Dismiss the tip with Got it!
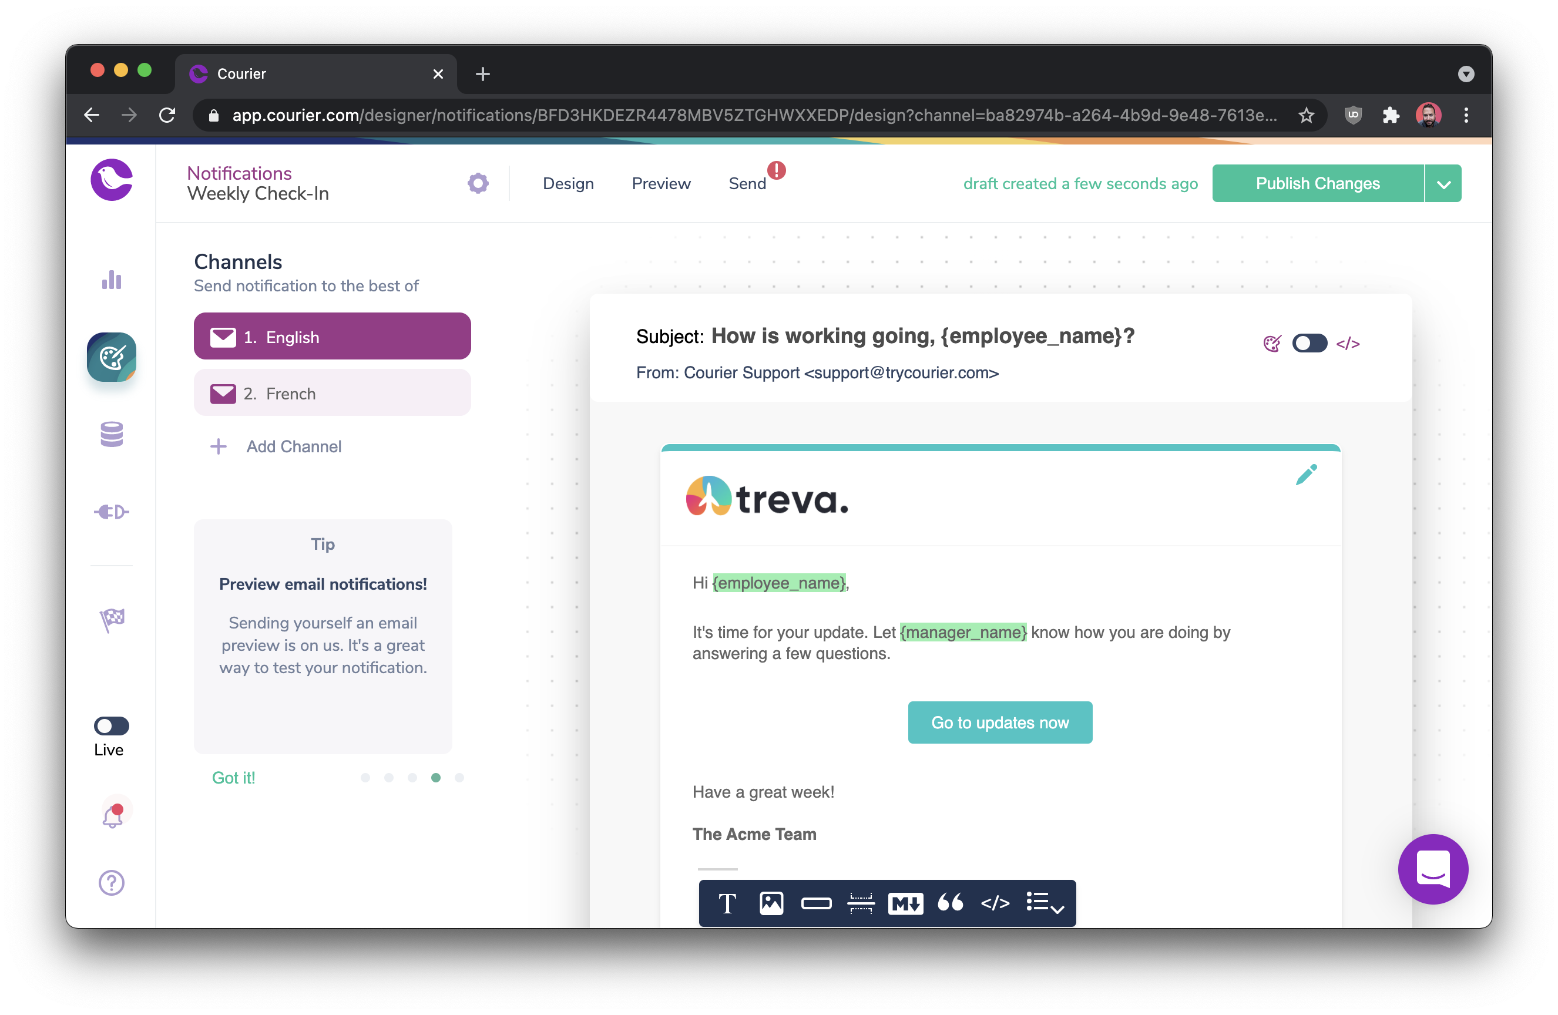Viewport: 1558px width, 1015px height. tap(233, 778)
